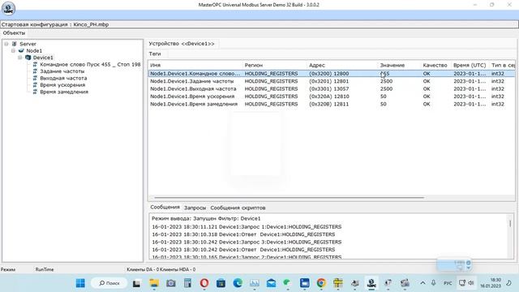Switch to the Сообщения tab
The image size is (519, 292).
click(165, 208)
